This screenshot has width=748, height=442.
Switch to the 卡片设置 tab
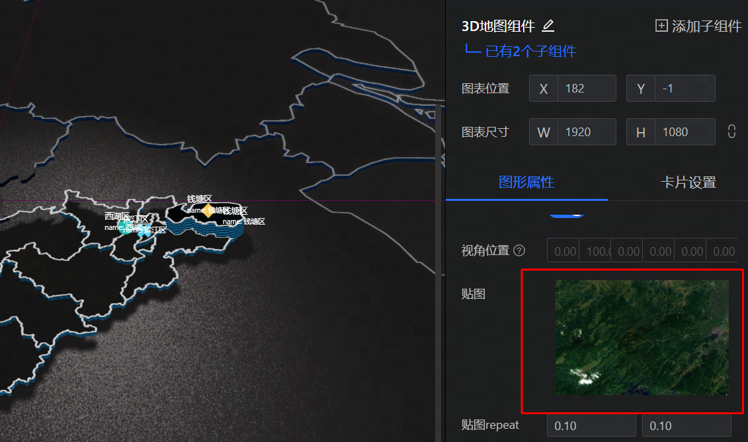pos(688,182)
